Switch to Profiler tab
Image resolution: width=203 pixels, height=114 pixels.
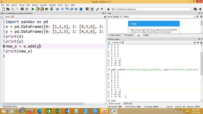click(146, 35)
